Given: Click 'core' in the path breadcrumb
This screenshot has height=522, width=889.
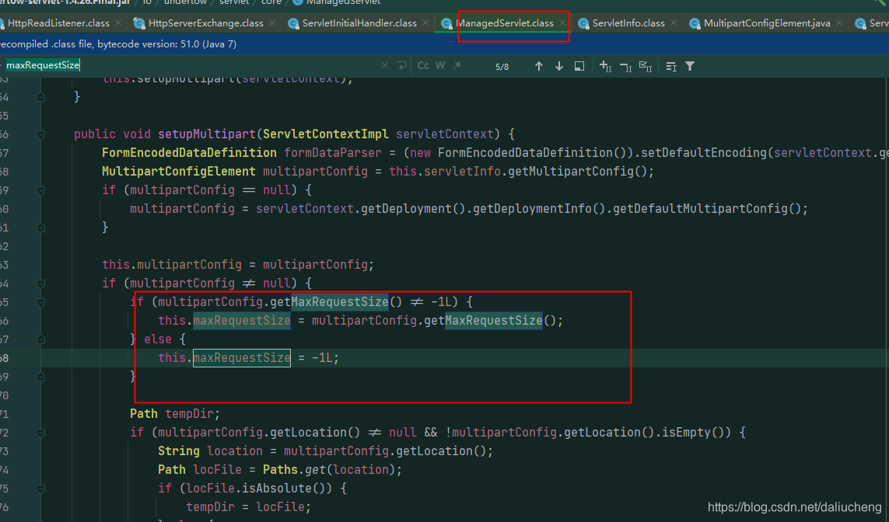Looking at the screenshot, I should coord(271,3).
